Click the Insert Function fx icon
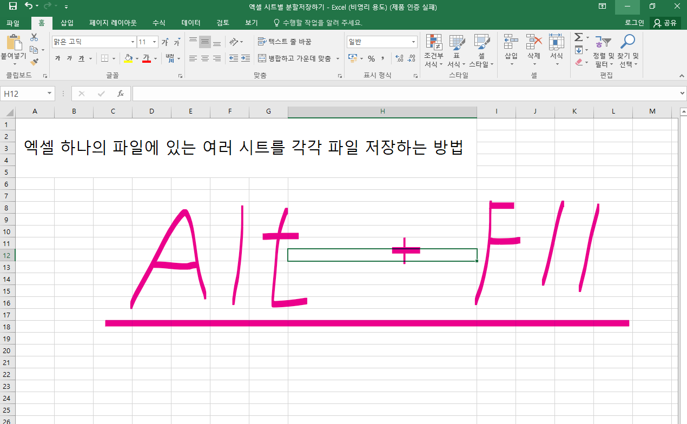 click(120, 93)
